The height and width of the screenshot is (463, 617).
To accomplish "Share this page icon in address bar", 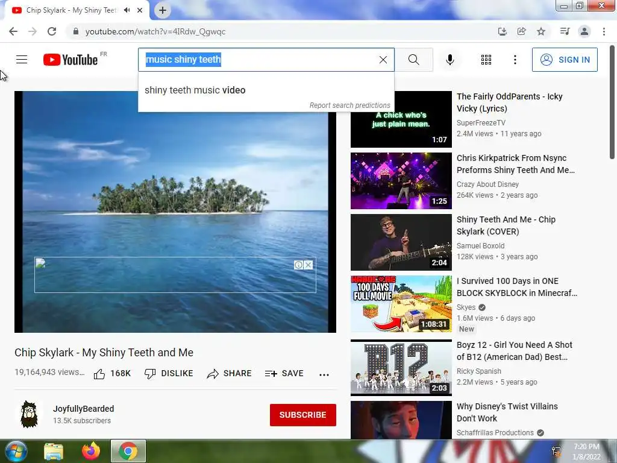I will (x=521, y=31).
